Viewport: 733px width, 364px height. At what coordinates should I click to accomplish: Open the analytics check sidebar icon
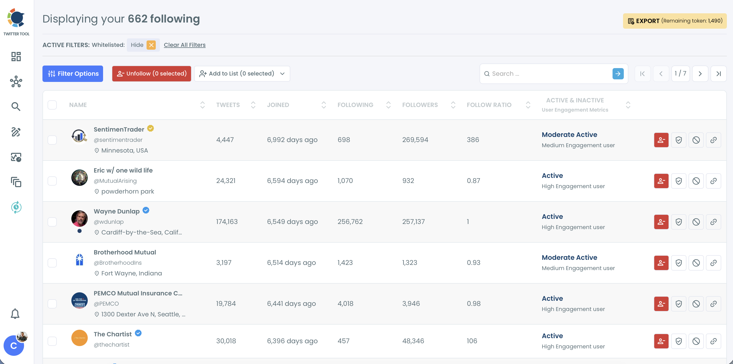pyautogui.click(x=16, y=157)
